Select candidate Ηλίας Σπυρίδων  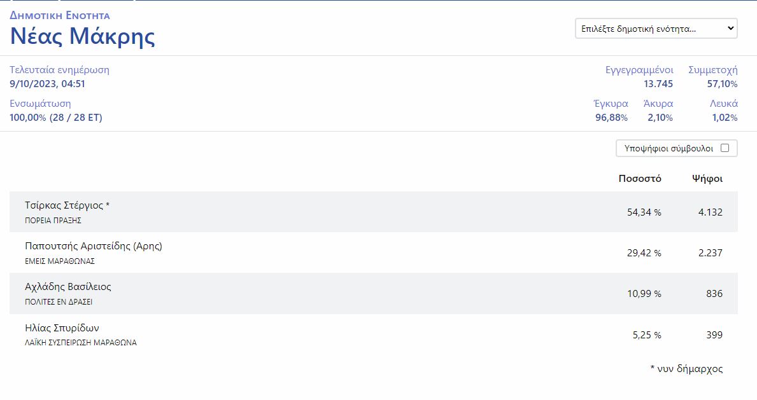click(x=62, y=328)
